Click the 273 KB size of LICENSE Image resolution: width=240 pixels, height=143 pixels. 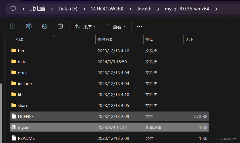(201, 117)
